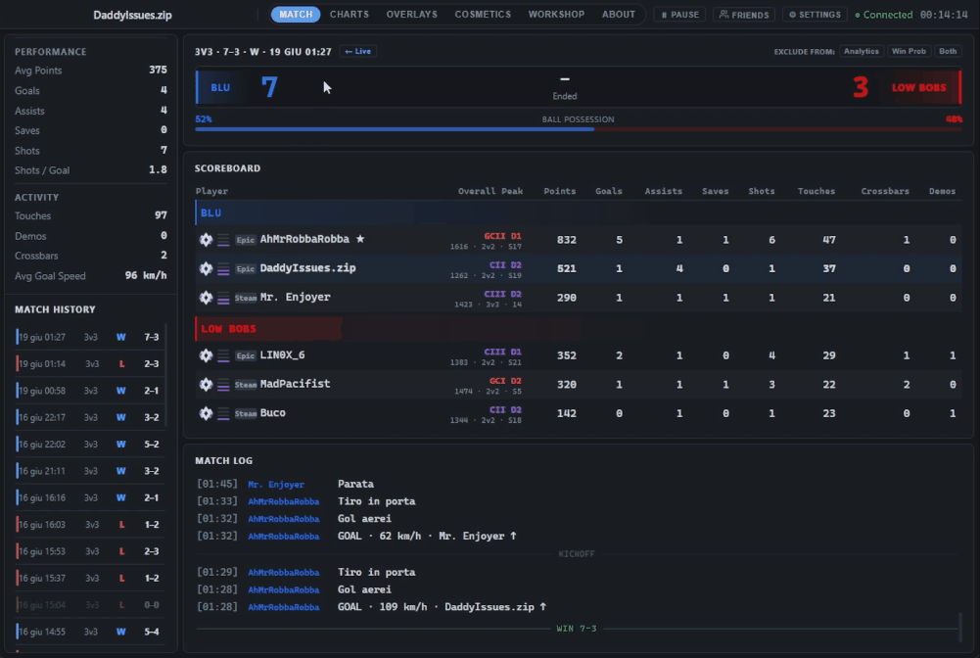Click the purple bars icon beside MadPacifist
Image resolution: width=980 pixels, height=658 pixels.
223,385
